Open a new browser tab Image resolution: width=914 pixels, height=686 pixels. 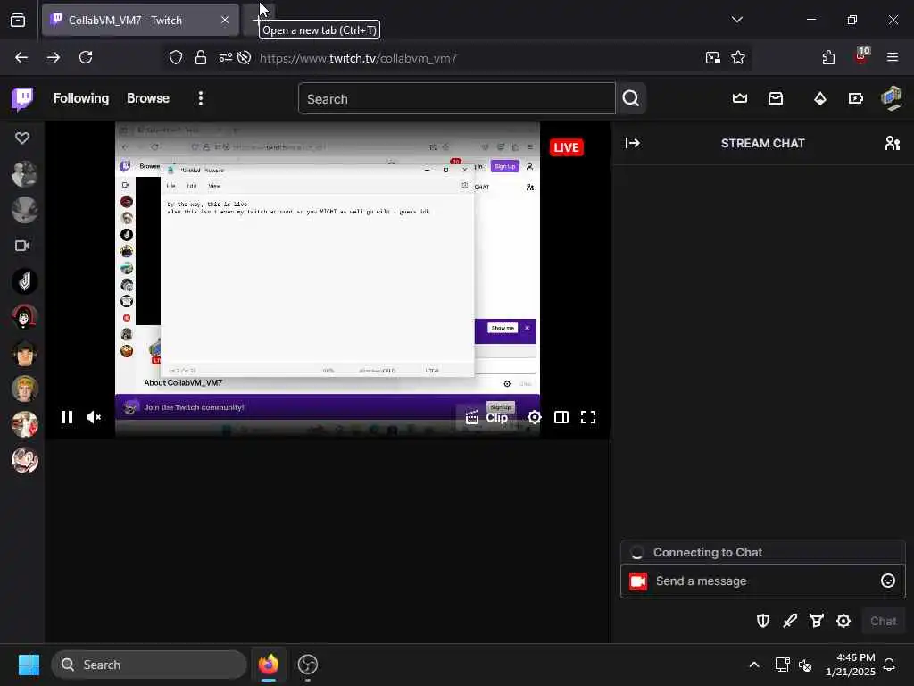pyautogui.click(x=257, y=20)
